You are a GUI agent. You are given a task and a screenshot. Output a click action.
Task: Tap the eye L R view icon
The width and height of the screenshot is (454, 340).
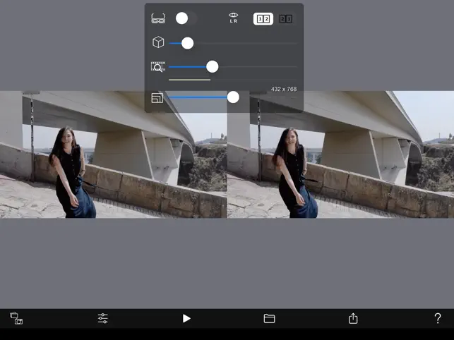tap(234, 18)
